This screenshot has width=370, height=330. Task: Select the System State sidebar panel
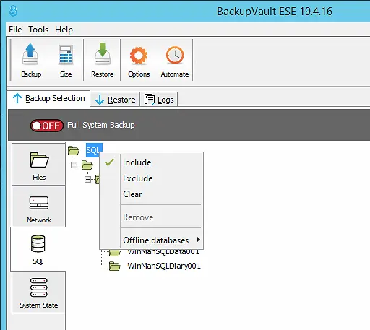[39, 292]
